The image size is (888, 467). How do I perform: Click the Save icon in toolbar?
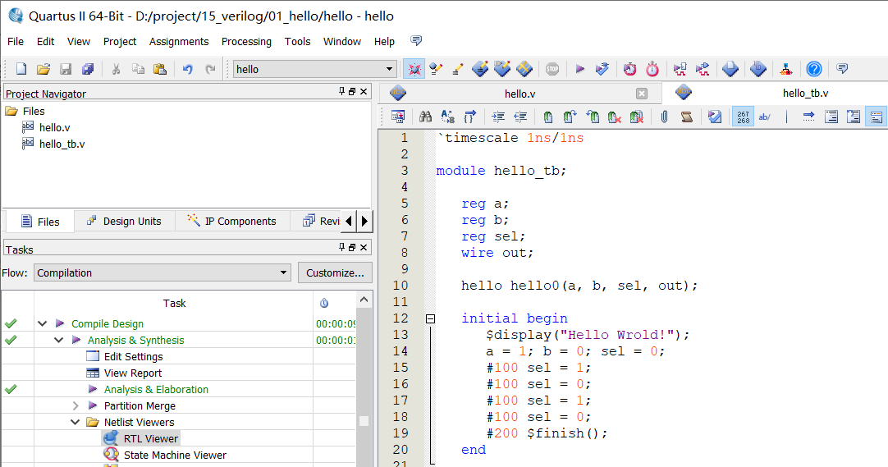tap(66, 69)
